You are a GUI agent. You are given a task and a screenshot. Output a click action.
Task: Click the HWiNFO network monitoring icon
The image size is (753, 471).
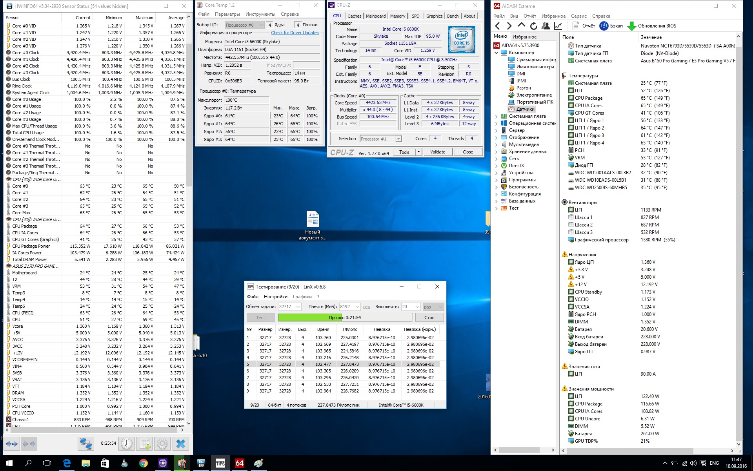(x=85, y=444)
